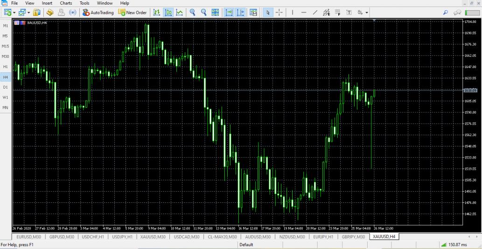Select the Crosshair tool

click(280, 13)
